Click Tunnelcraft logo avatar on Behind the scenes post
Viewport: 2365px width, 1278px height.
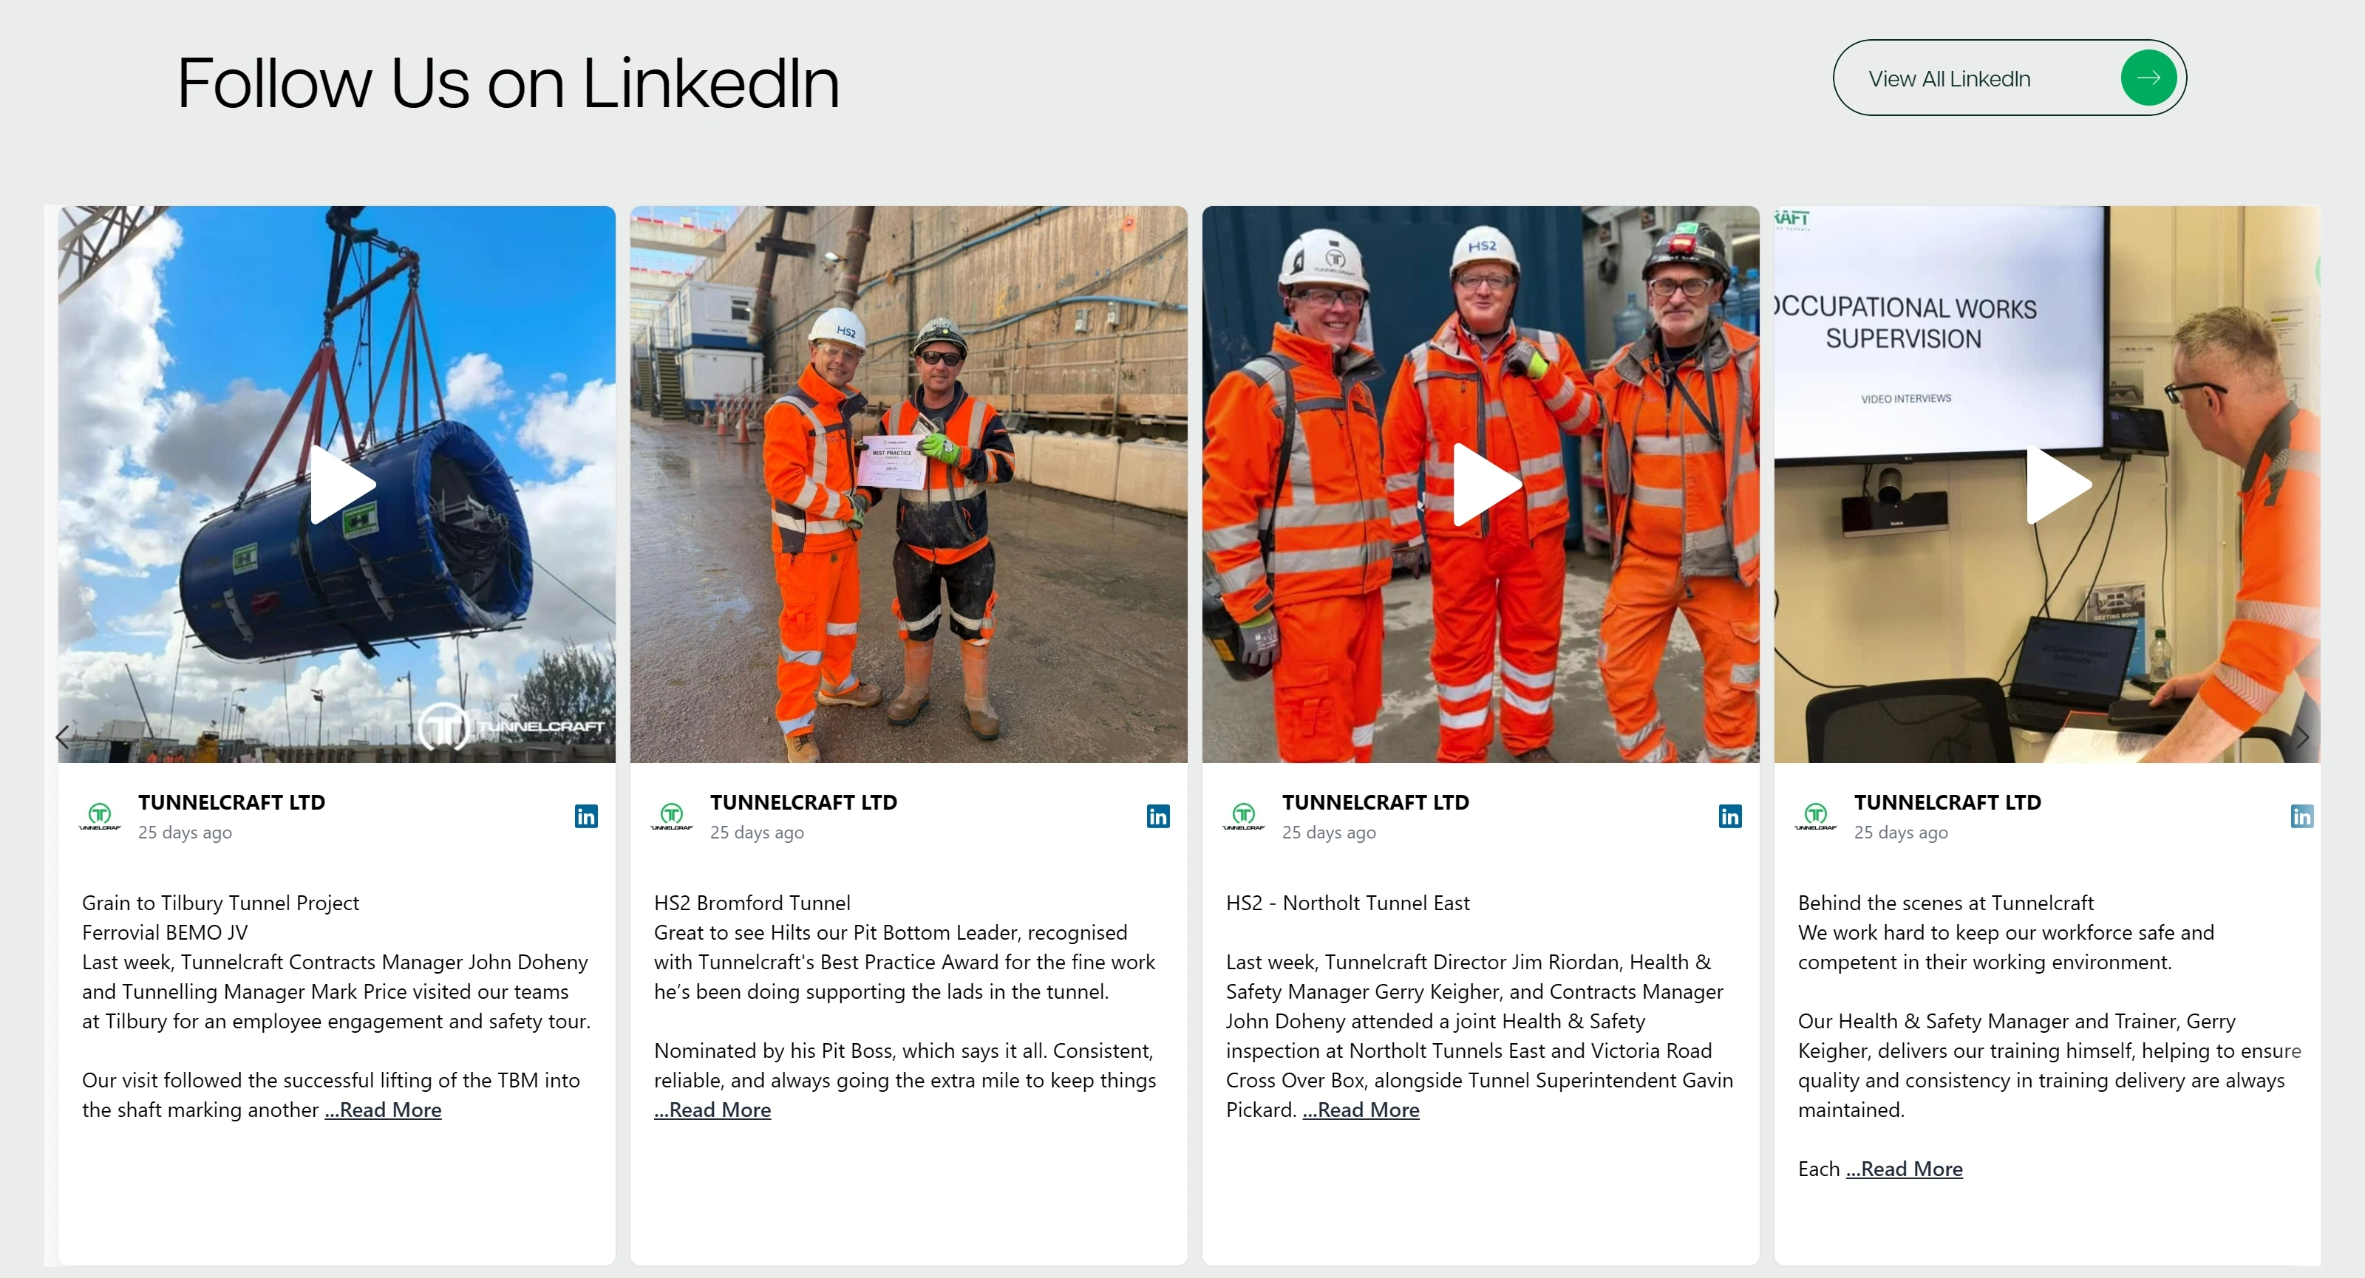(1816, 816)
